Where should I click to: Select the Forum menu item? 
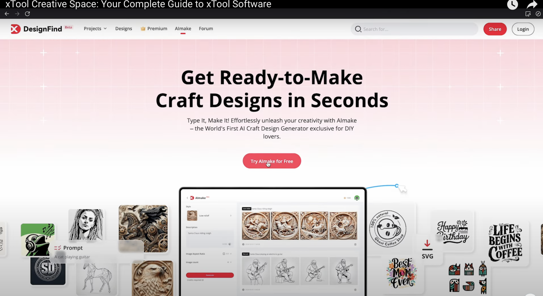(206, 28)
